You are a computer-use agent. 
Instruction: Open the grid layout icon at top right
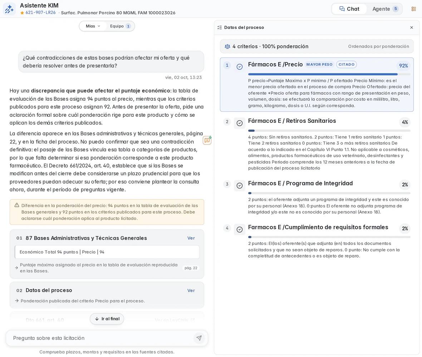click(x=414, y=9)
